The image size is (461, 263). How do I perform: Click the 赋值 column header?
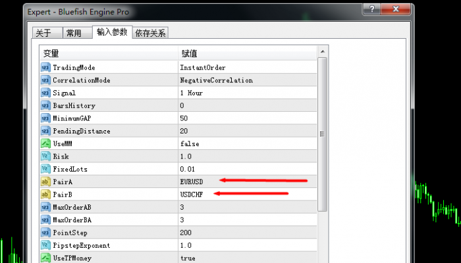pos(248,53)
